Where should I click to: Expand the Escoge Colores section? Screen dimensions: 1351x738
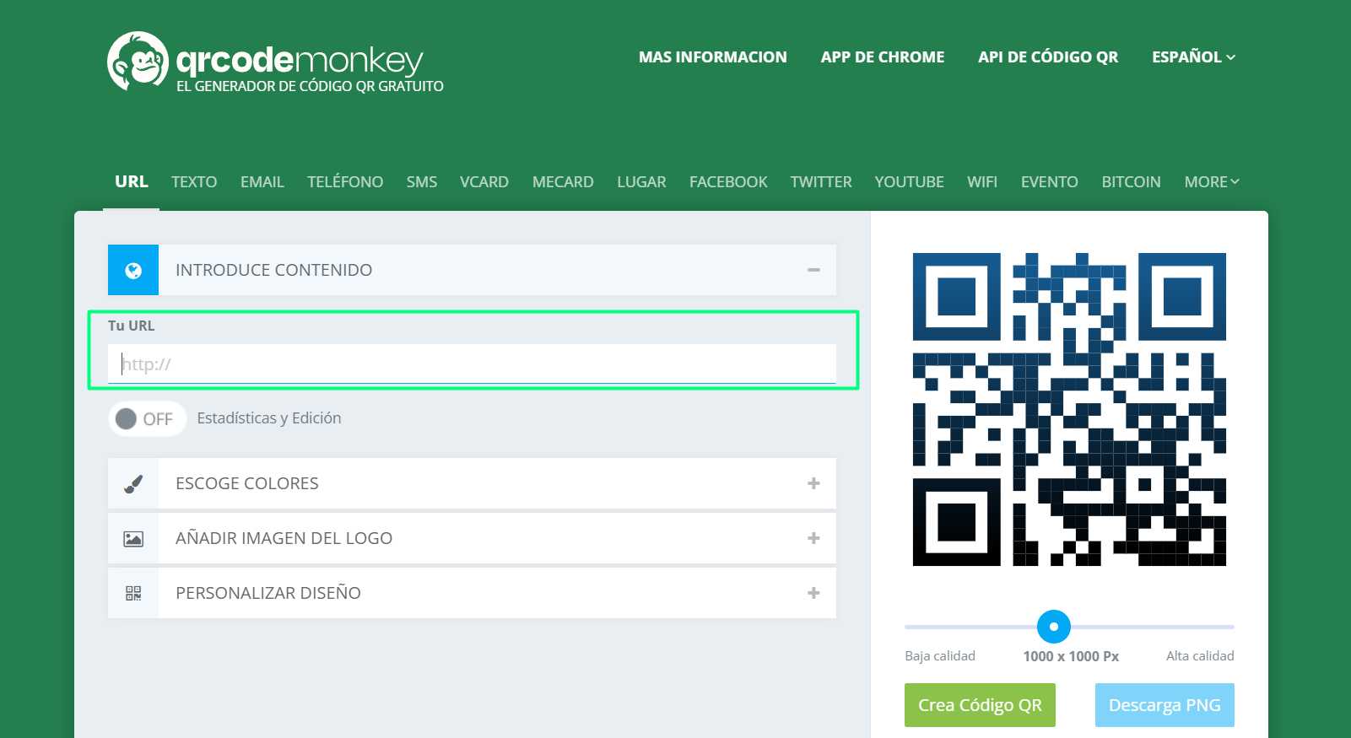pyautogui.click(x=813, y=483)
